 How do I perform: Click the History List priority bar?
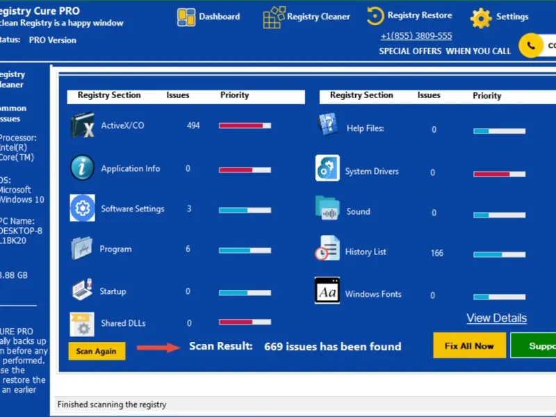point(499,254)
